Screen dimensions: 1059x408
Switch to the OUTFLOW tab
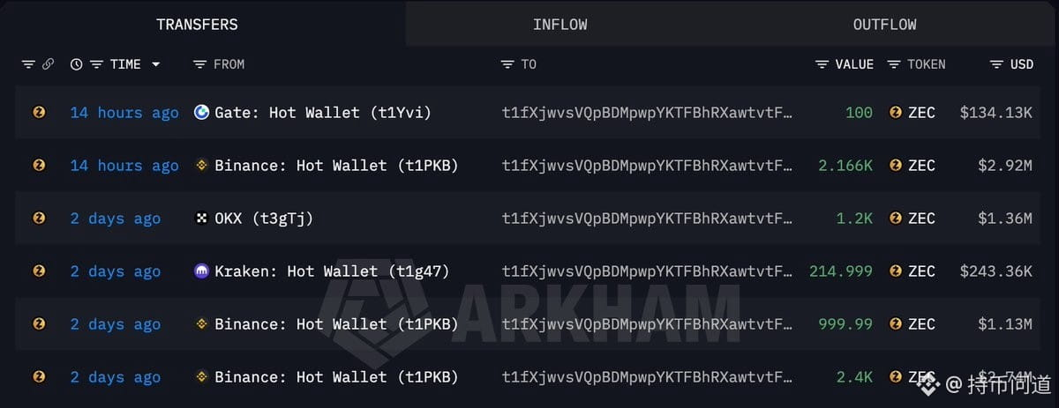tap(884, 25)
